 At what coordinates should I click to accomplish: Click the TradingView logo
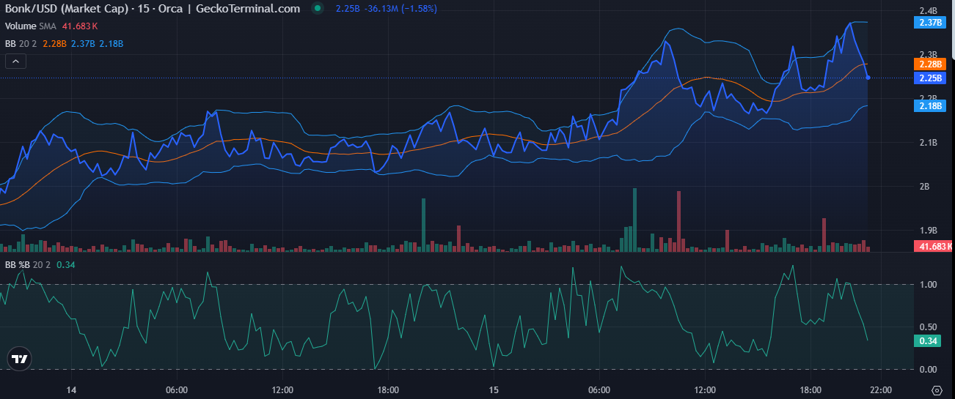click(19, 359)
